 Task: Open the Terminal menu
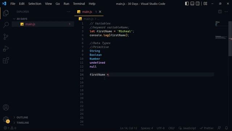coord(79,4)
